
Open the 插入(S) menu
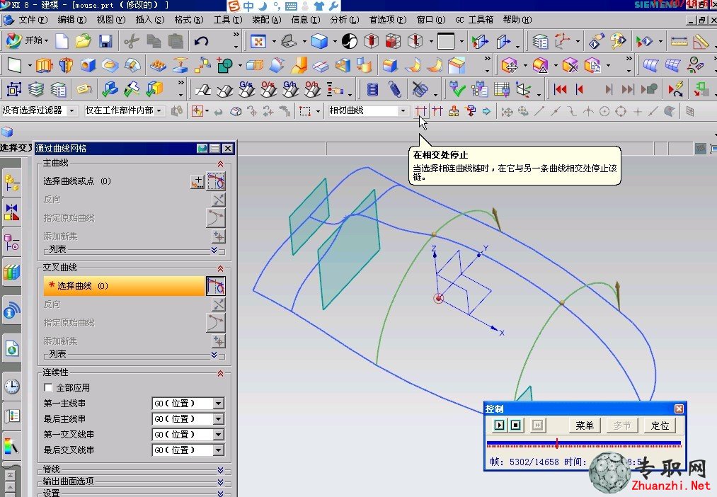(x=150, y=20)
